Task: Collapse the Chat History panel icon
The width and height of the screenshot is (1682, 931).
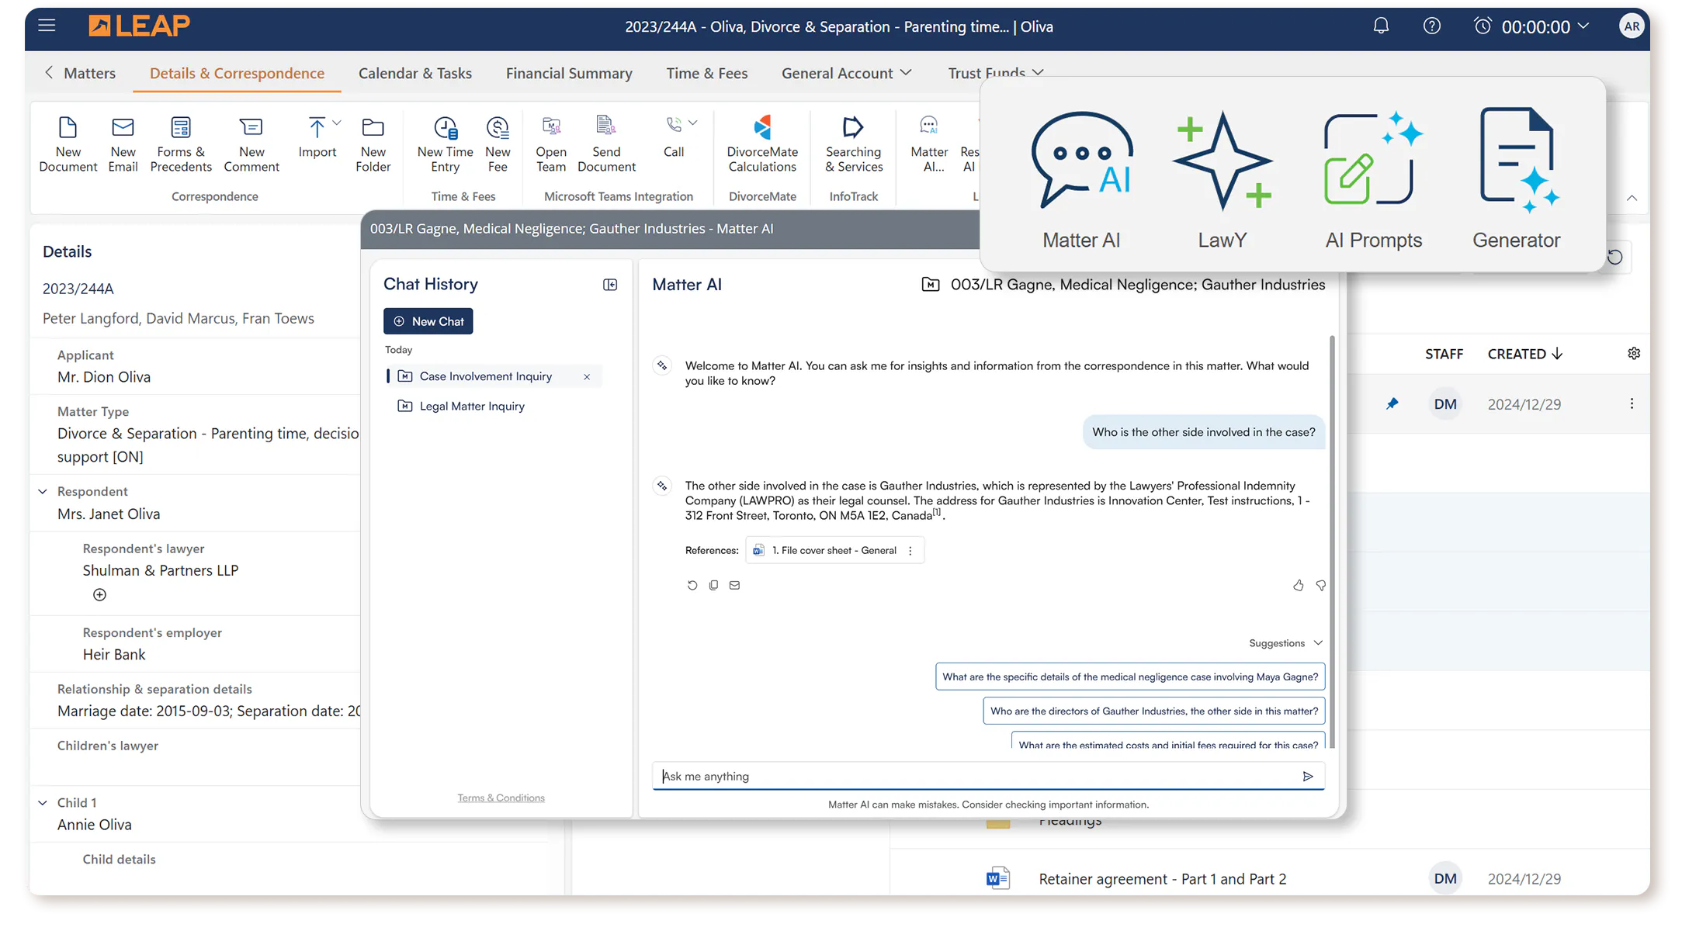Action: (x=610, y=285)
